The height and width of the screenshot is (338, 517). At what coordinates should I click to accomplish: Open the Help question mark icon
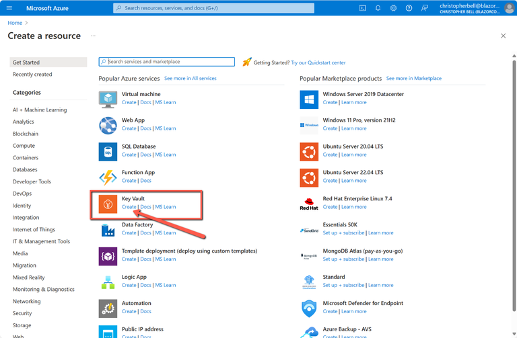tap(409, 8)
